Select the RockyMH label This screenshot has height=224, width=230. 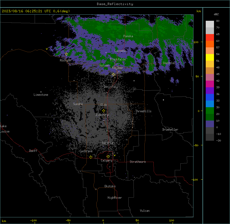(x=65, y=60)
